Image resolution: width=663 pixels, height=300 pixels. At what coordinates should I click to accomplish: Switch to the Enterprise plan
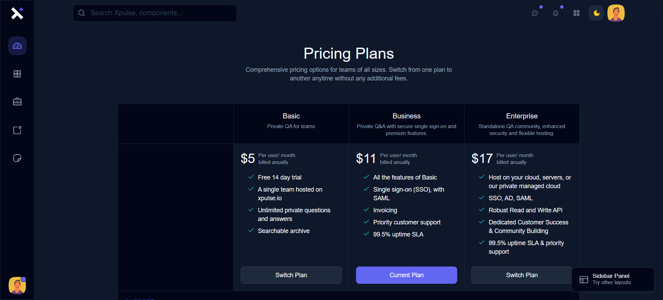point(521,275)
